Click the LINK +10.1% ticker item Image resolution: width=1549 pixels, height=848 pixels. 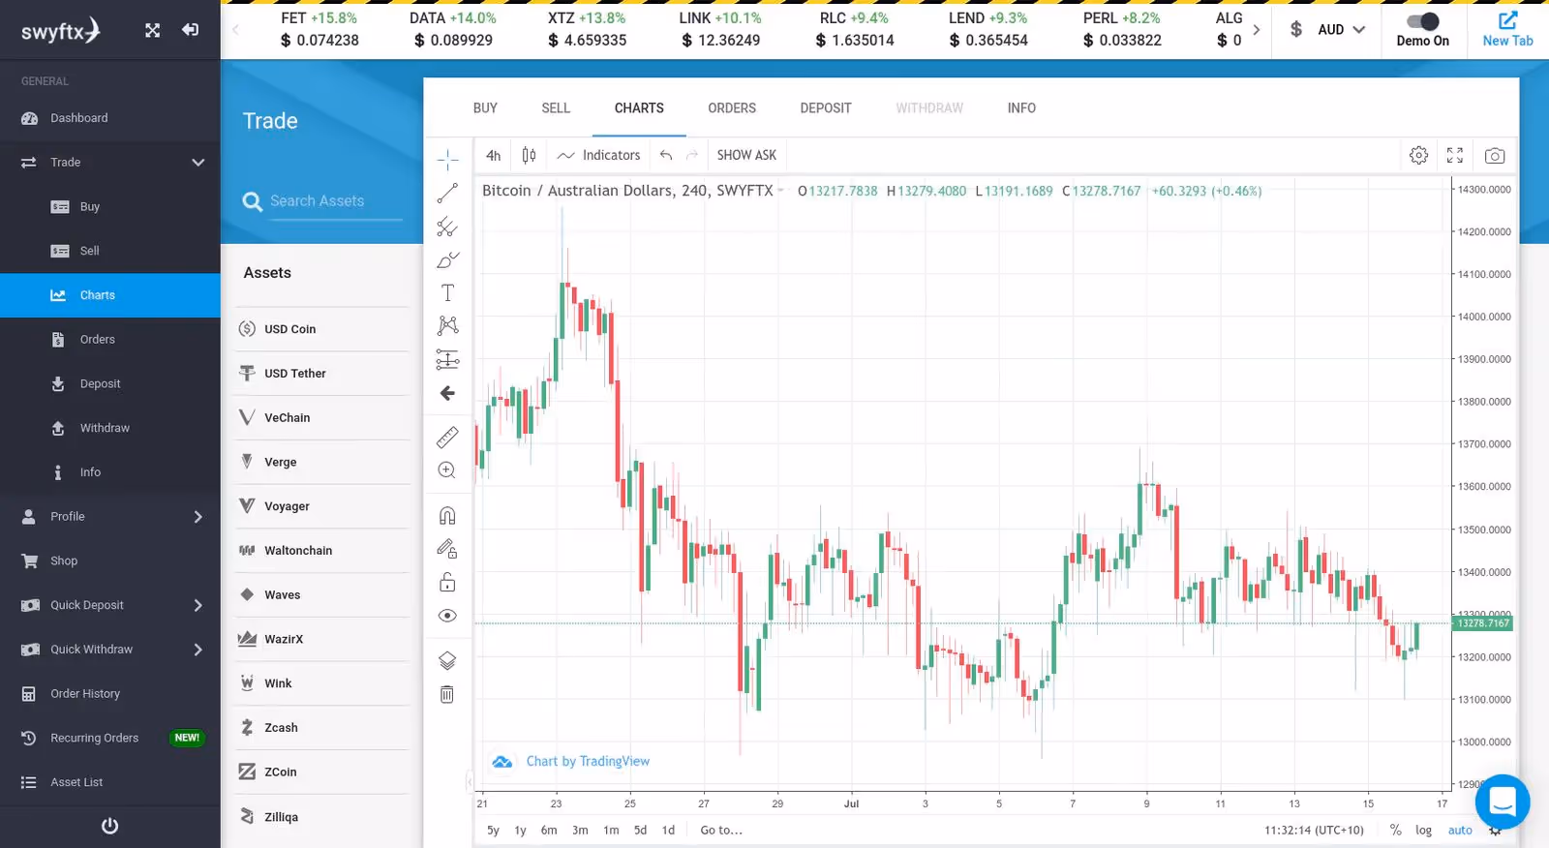click(x=720, y=29)
